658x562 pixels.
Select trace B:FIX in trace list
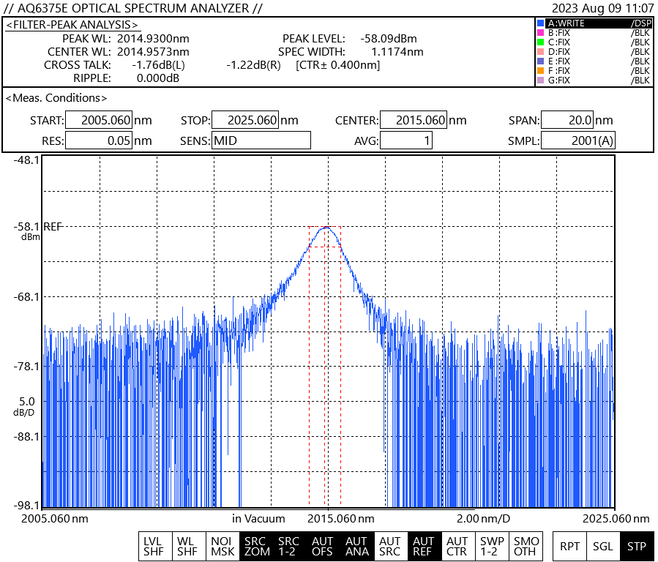[593, 33]
